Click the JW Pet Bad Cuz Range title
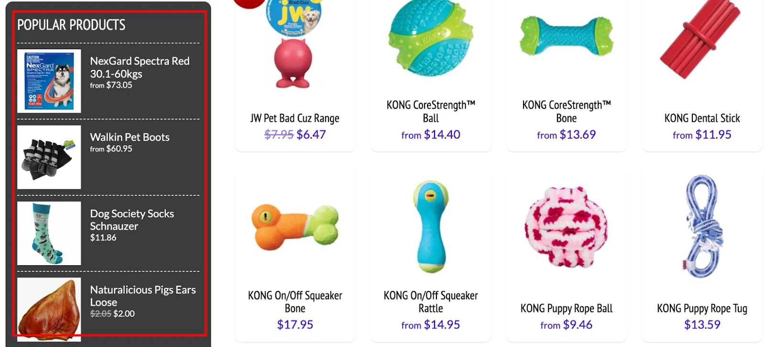The width and height of the screenshot is (765, 347). (x=295, y=118)
